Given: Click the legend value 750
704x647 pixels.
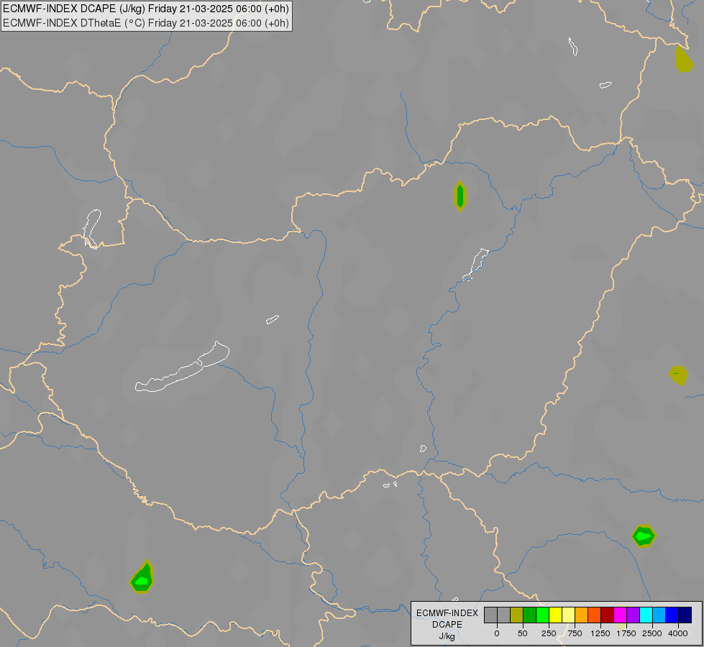Looking at the screenshot, I should click(x=575, y=633).
